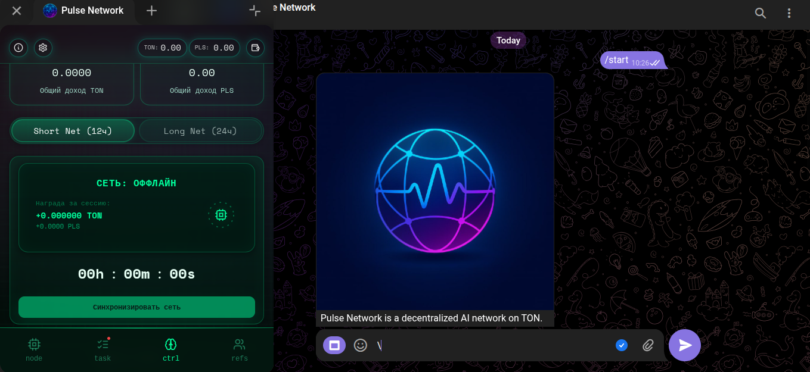This screenshot has width=810, height=372.
Task: Open chat three-dot options menu
Action: click(789, 13)
